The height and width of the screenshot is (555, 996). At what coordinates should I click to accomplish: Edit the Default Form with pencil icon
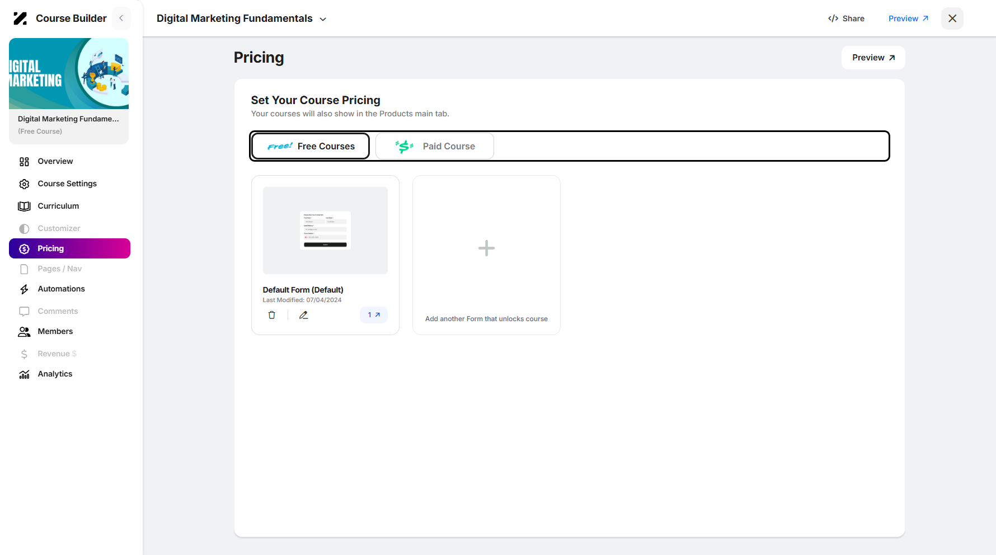coord(304,315)
